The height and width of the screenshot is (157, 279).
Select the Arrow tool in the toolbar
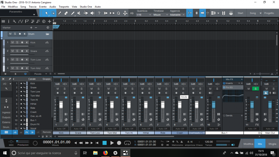point(47,13)
